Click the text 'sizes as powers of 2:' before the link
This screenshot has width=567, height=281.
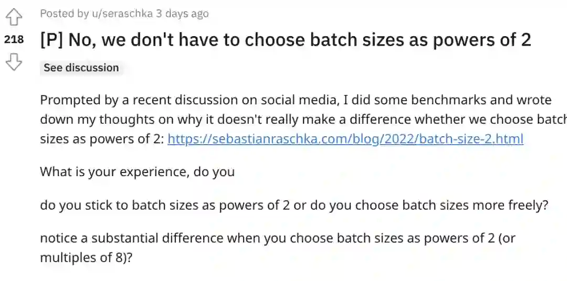click(x=102, y=139)
